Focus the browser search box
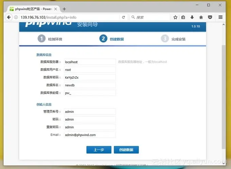The image size is (231, 169). click(150, 17)
